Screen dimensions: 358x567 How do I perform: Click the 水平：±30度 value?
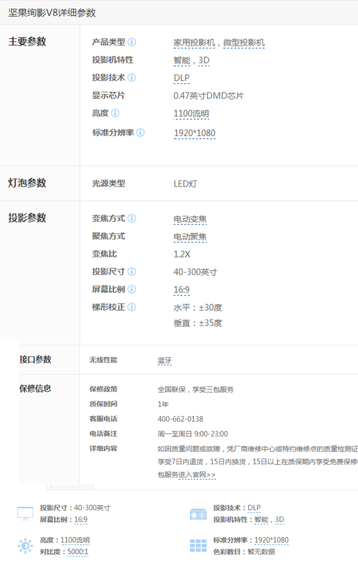(x=198, y=308)
